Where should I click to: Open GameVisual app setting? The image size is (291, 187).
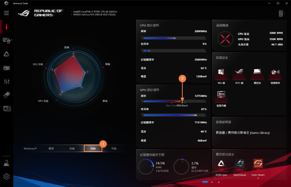click(x=240, y=168)
